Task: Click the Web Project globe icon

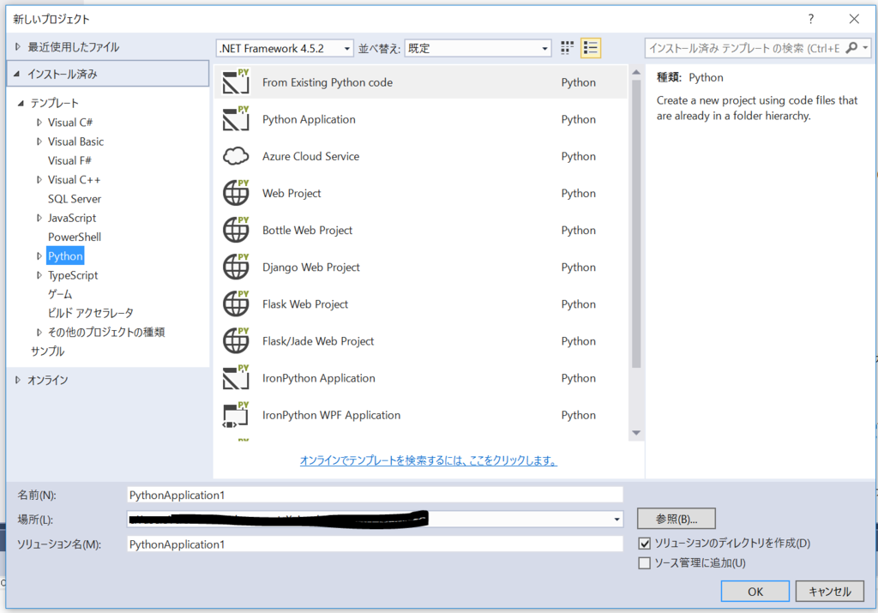Action: click(236, 193)
